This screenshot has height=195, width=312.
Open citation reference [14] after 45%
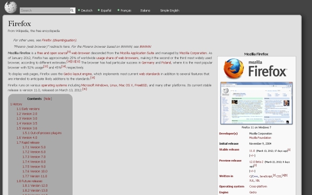coord(64,66)
